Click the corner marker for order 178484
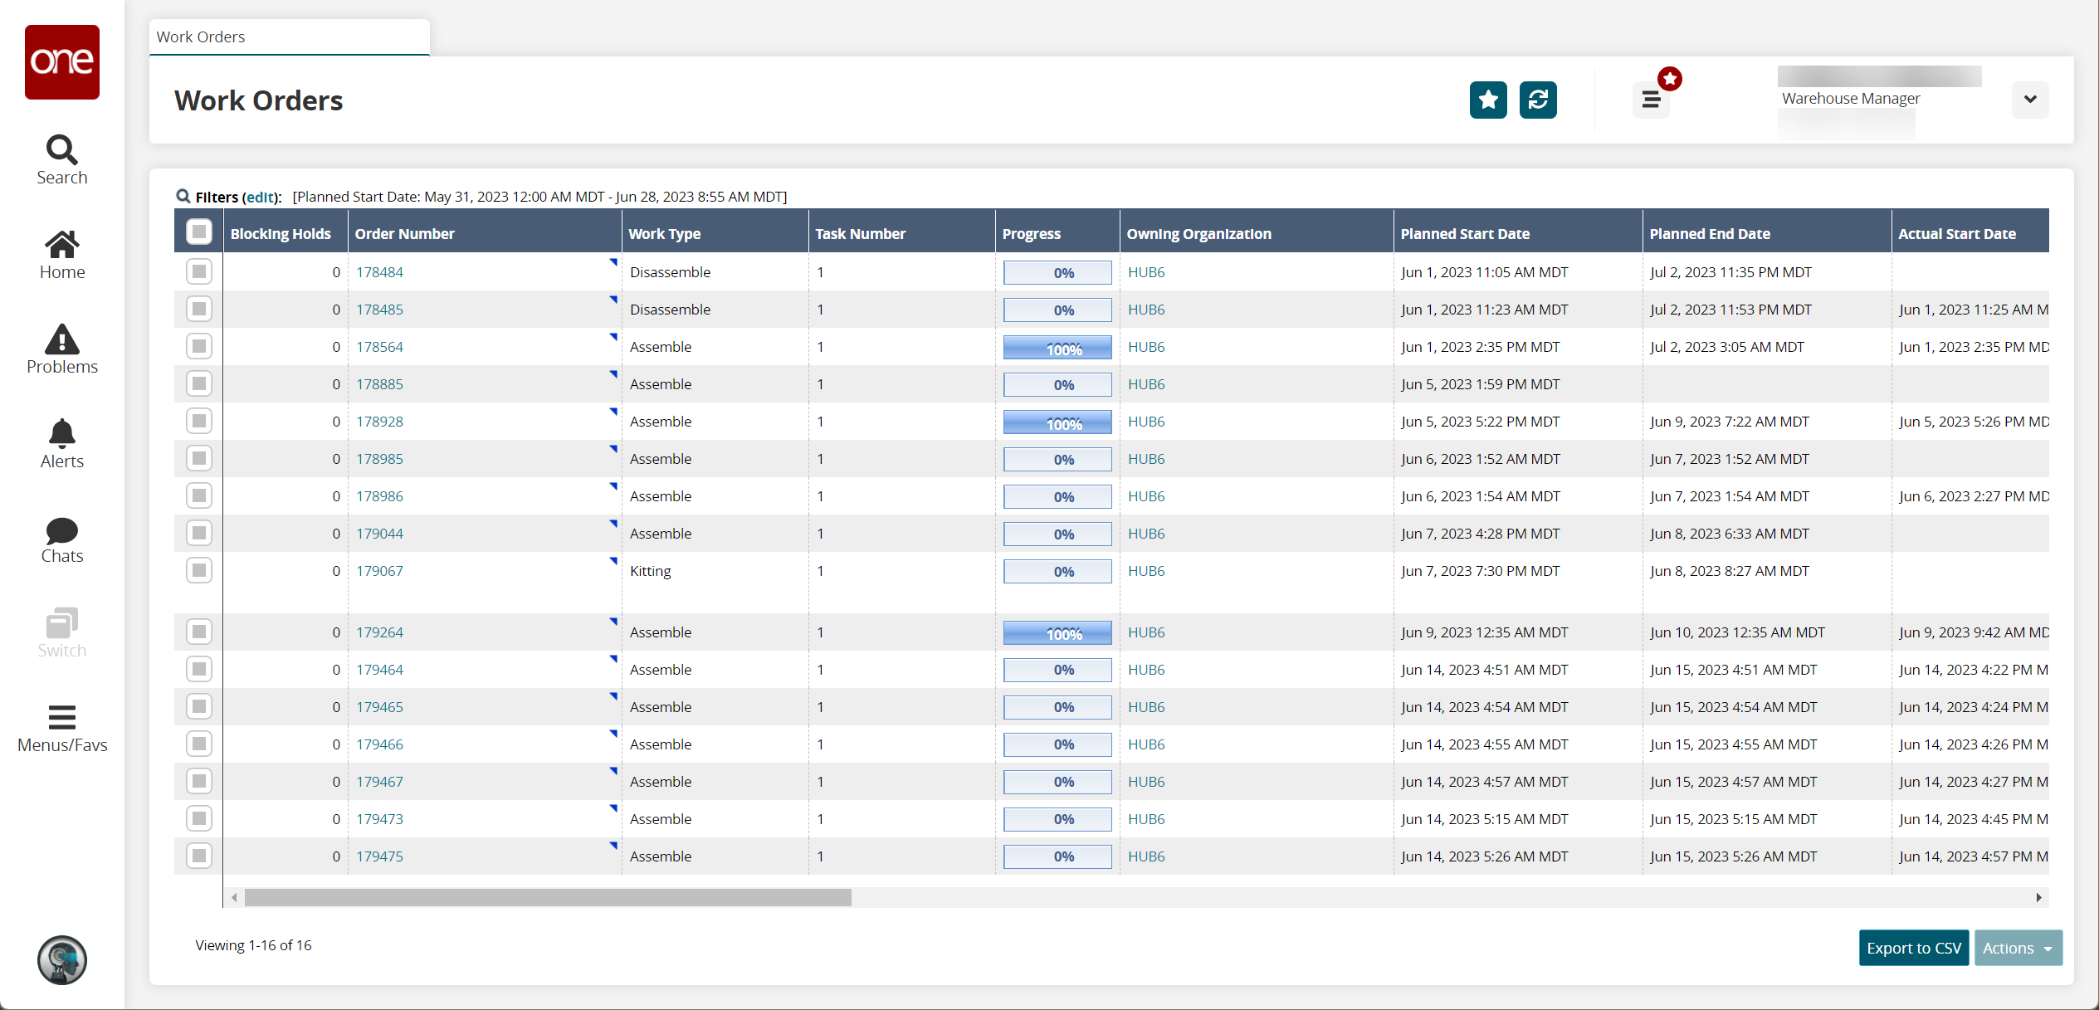The width and height of the screenshot is (2099, 1010). click(614, 261)
